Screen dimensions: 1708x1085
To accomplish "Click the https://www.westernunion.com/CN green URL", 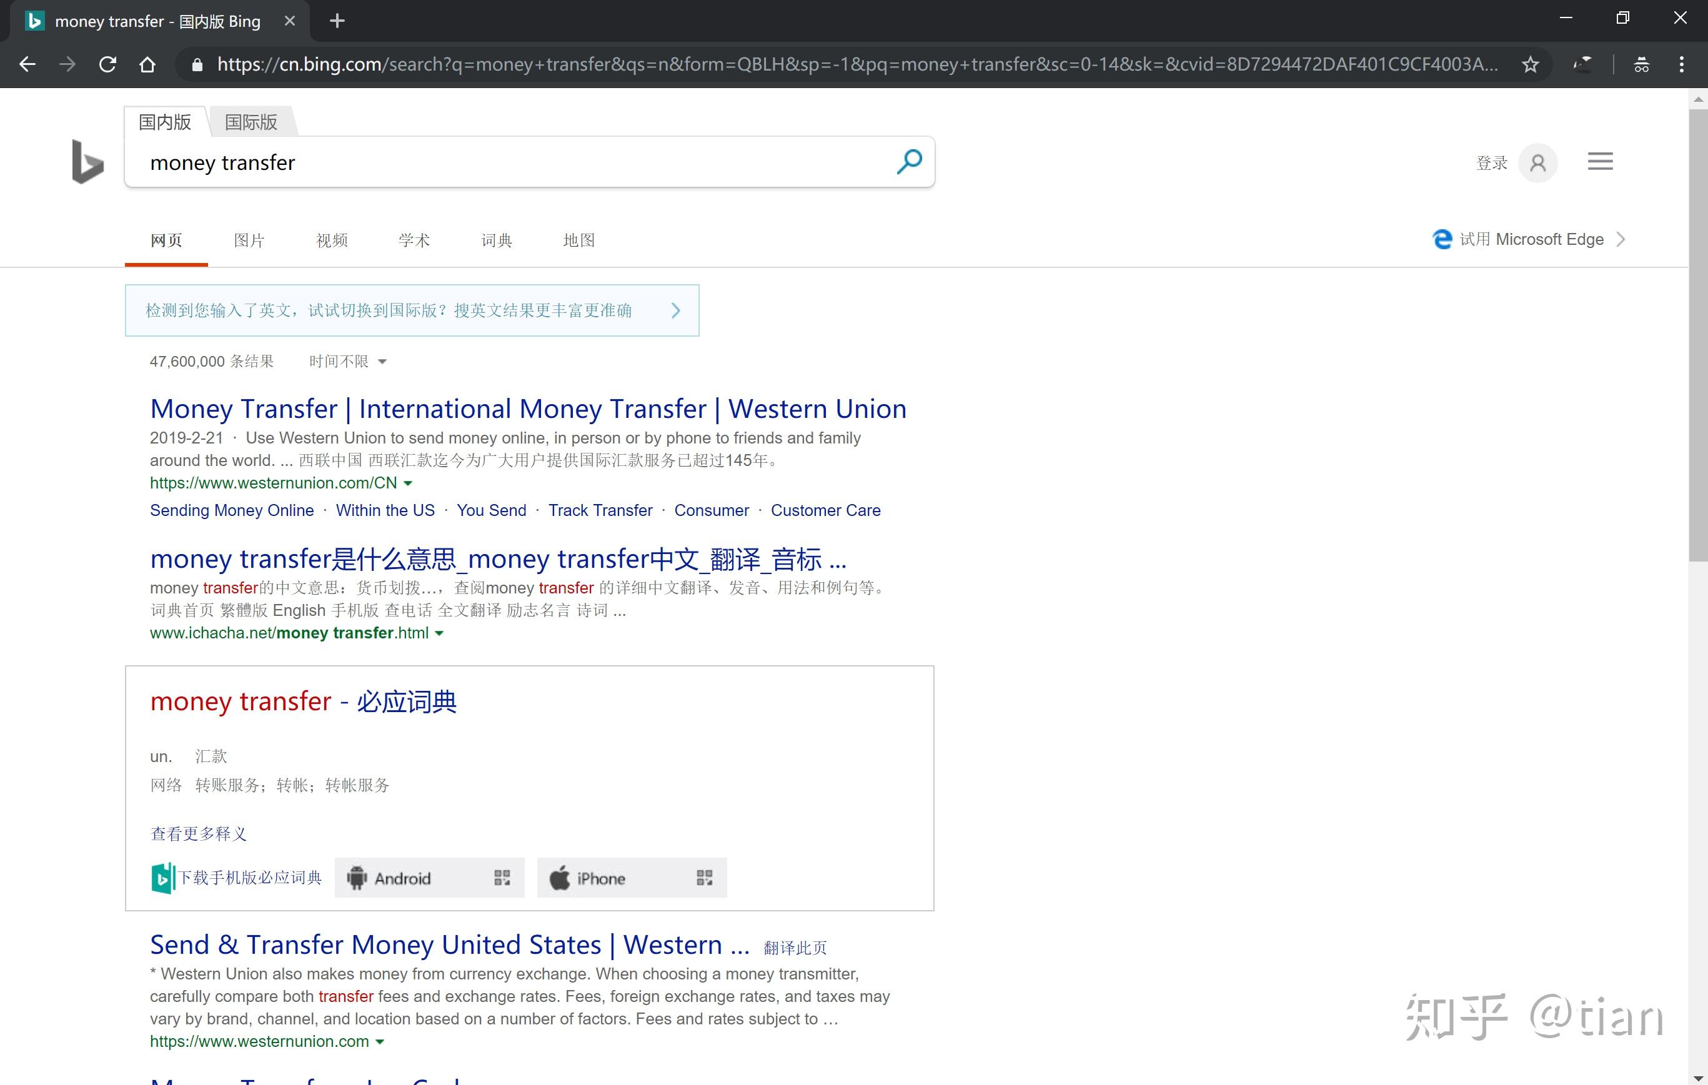I will (x=273, y=483).
